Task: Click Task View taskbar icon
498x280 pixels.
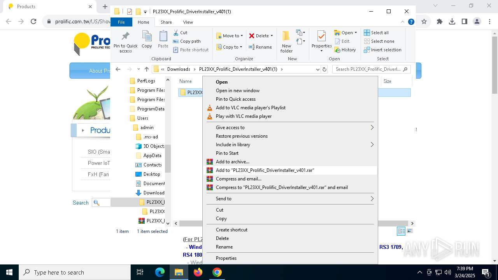Action: [x=140, y=272]
